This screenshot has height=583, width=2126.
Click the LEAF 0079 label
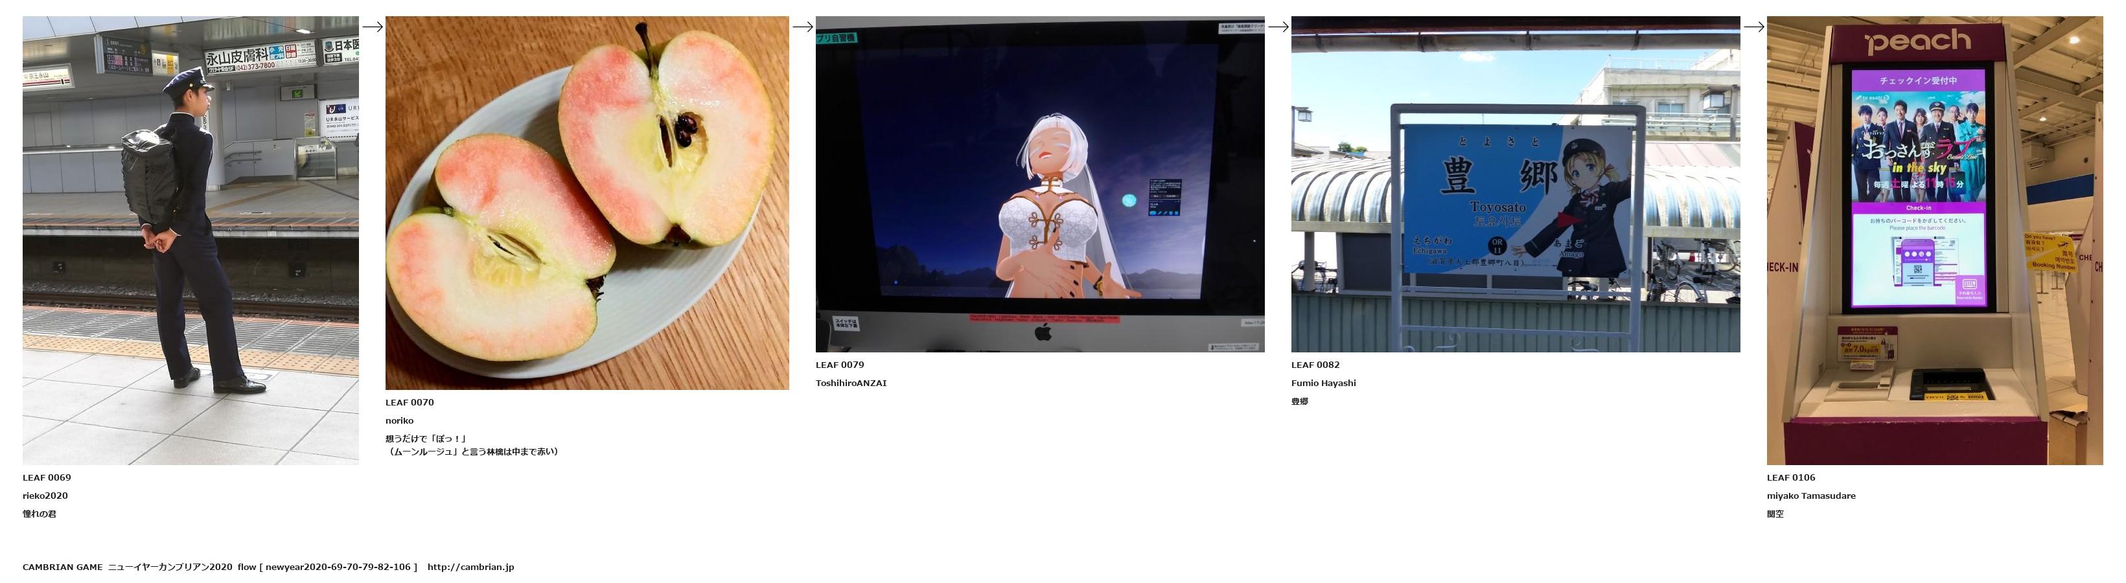click(x=839, y=365)
